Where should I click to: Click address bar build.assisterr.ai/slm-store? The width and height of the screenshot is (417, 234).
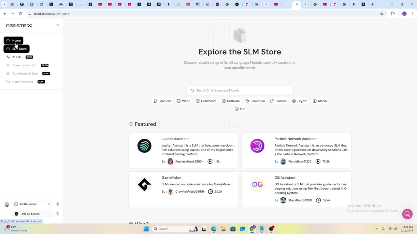pyautogui.click(x=51, y=14)
